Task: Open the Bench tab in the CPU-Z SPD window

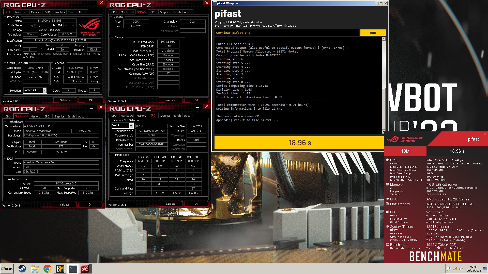Action: tap(177, 116)
